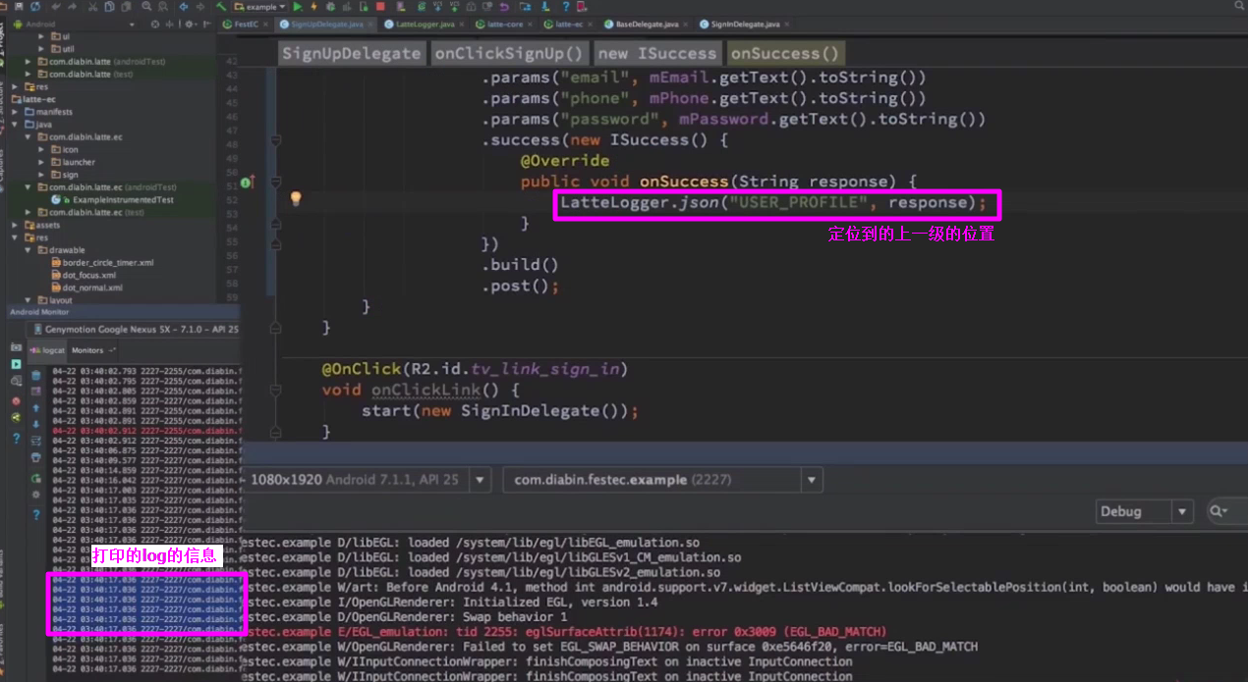The width and height of the screenshot is (1248, 682).
Task: Click the SignUpDelegate breadcrumb
Action: (x=351, y=54)
